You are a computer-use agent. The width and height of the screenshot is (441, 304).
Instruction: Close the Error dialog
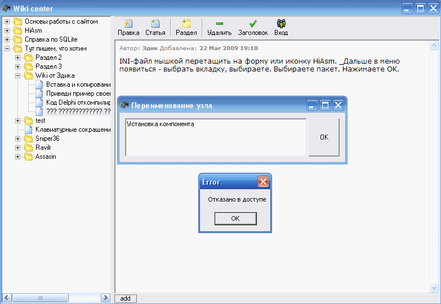pos(263,182)
